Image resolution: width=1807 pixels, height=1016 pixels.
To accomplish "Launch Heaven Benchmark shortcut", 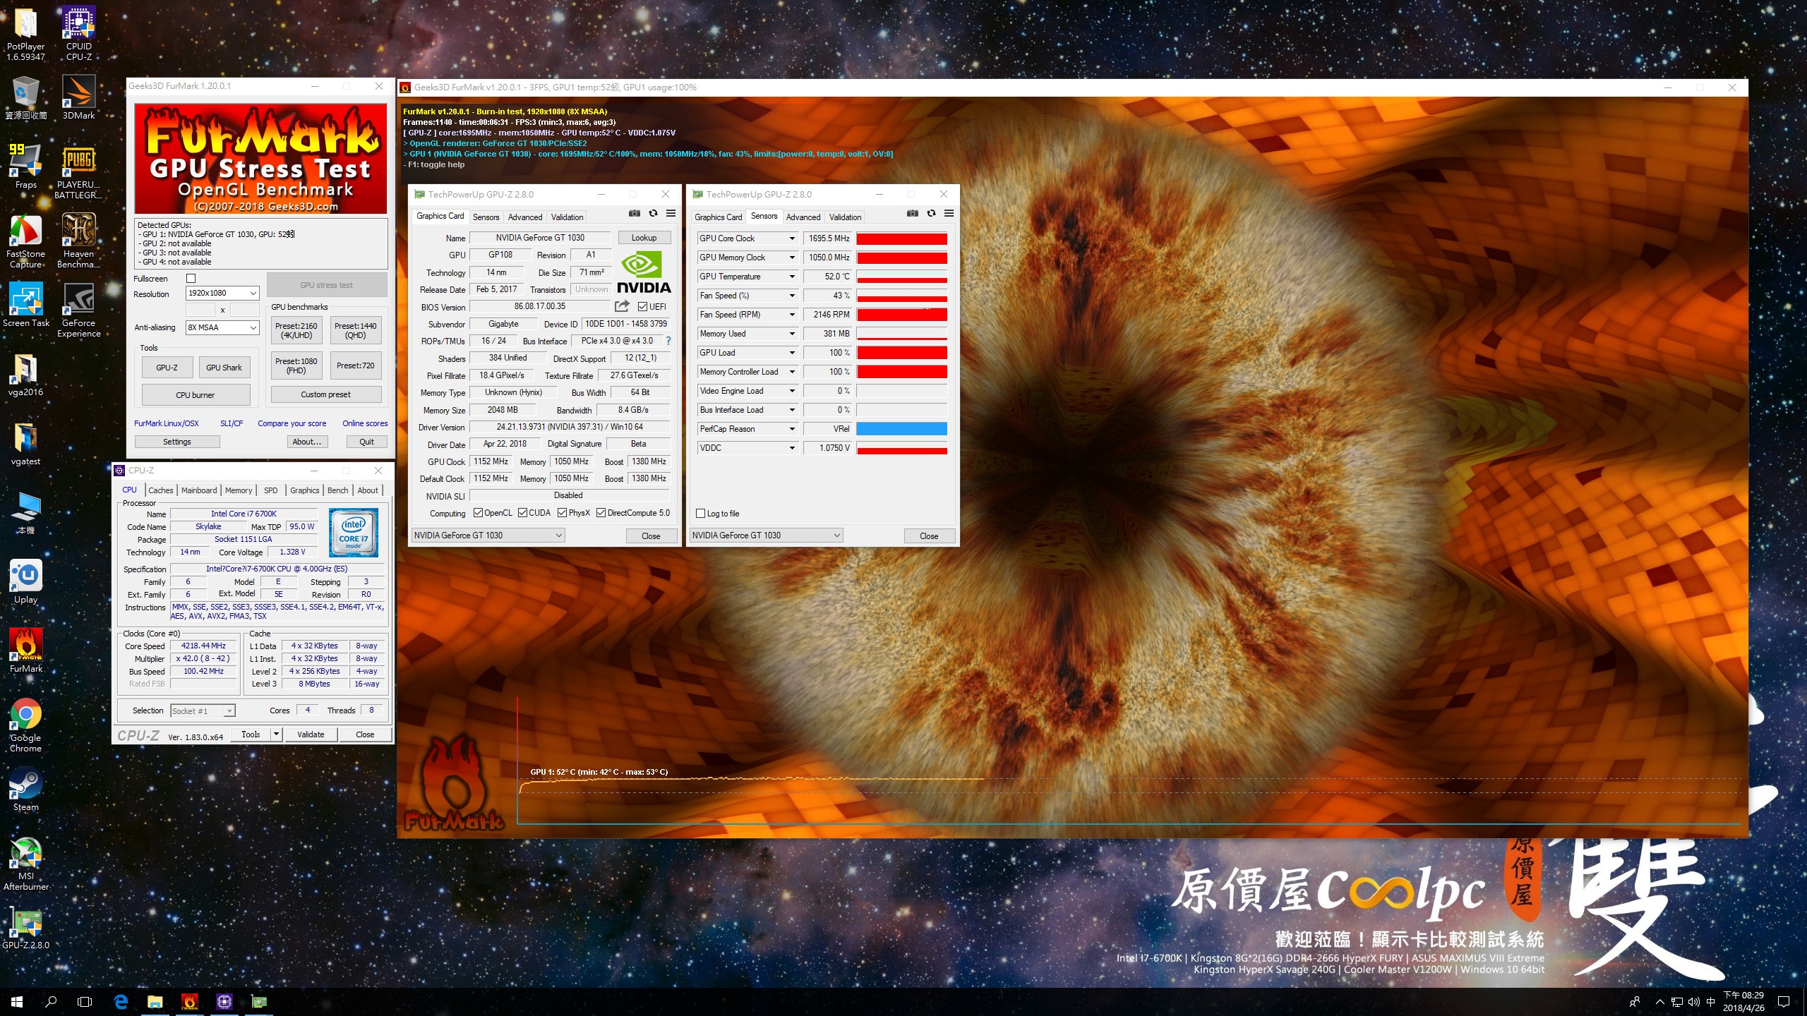I will tap(78, 241).
